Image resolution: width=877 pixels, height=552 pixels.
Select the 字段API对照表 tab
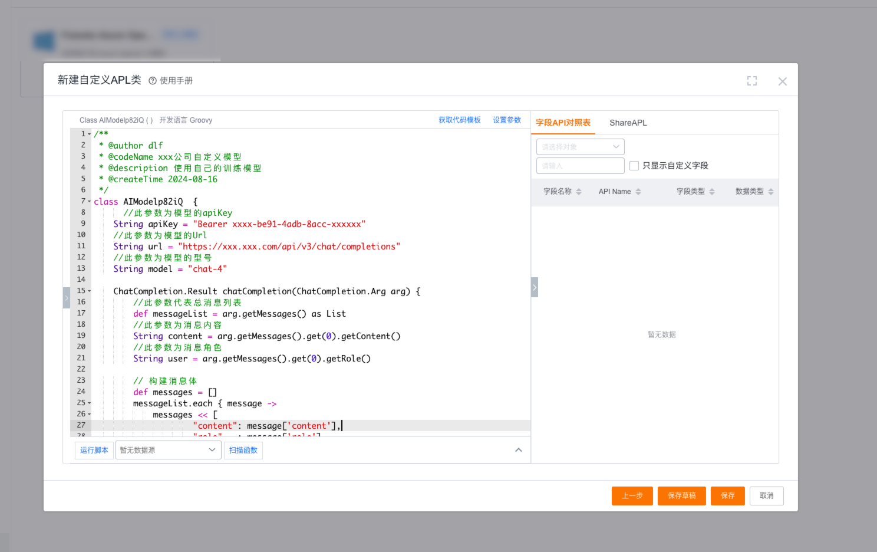tap(563, 123)
